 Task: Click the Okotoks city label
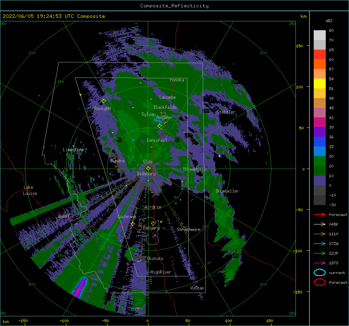(155, 259)
